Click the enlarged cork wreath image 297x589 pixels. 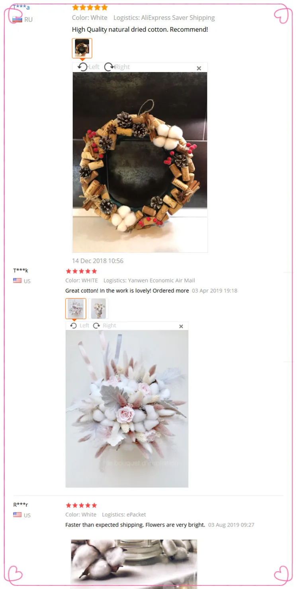click(140, 162)
